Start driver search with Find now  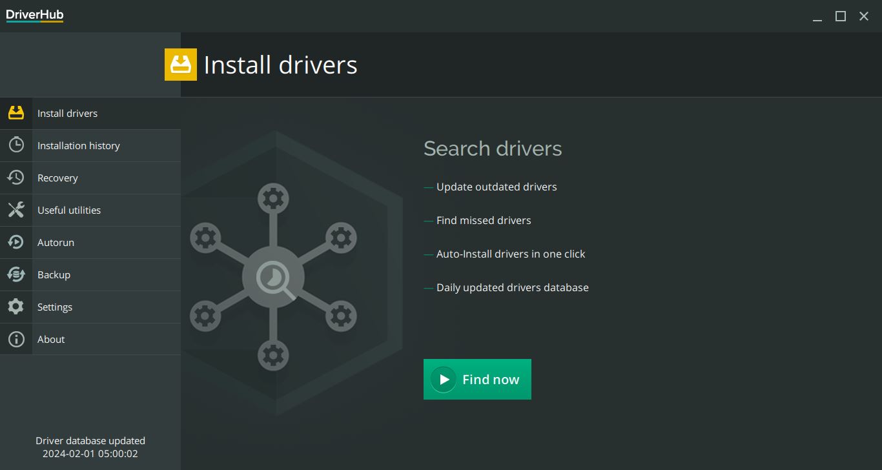[477, 380]
